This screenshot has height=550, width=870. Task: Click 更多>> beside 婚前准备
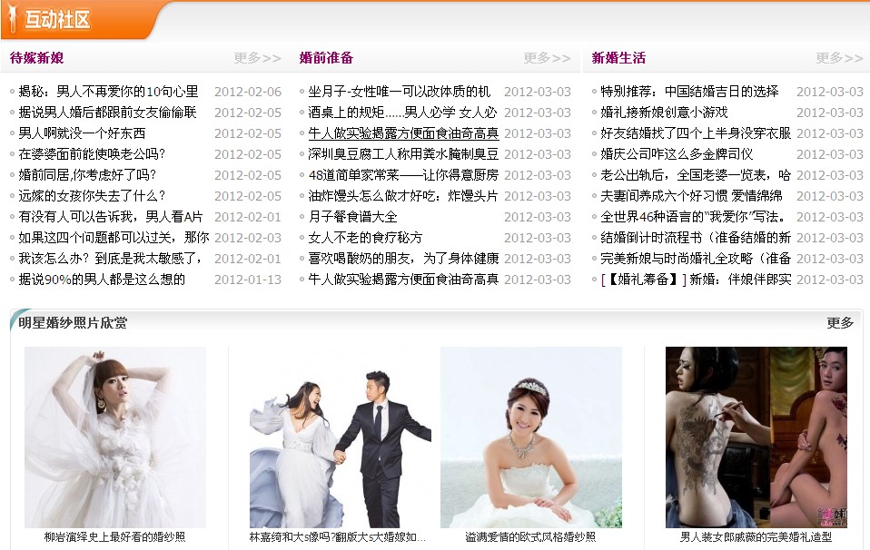[x=547, y=58]
